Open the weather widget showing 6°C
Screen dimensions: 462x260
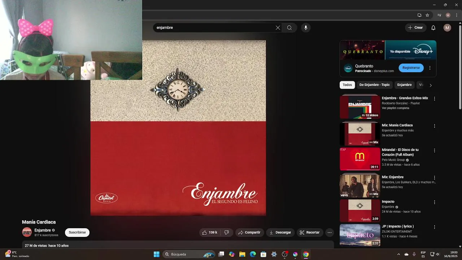[x=17, y=254]
